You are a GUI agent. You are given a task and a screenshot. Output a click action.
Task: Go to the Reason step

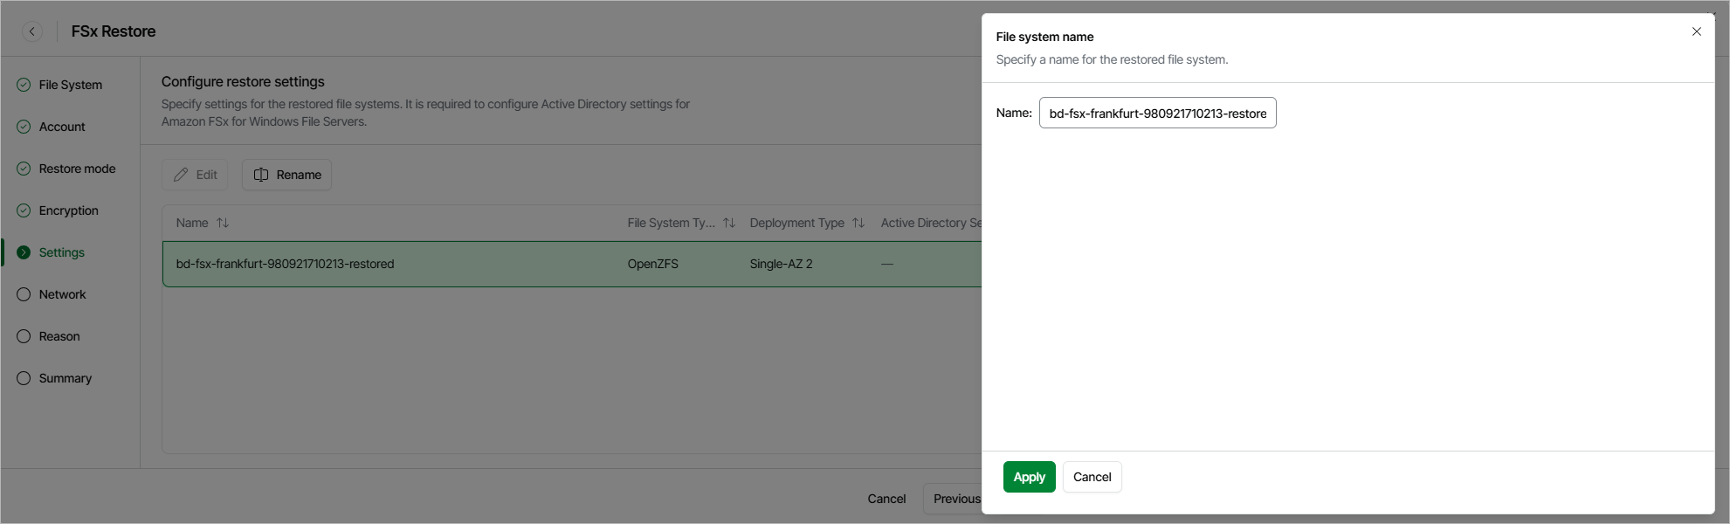point(59,336)
